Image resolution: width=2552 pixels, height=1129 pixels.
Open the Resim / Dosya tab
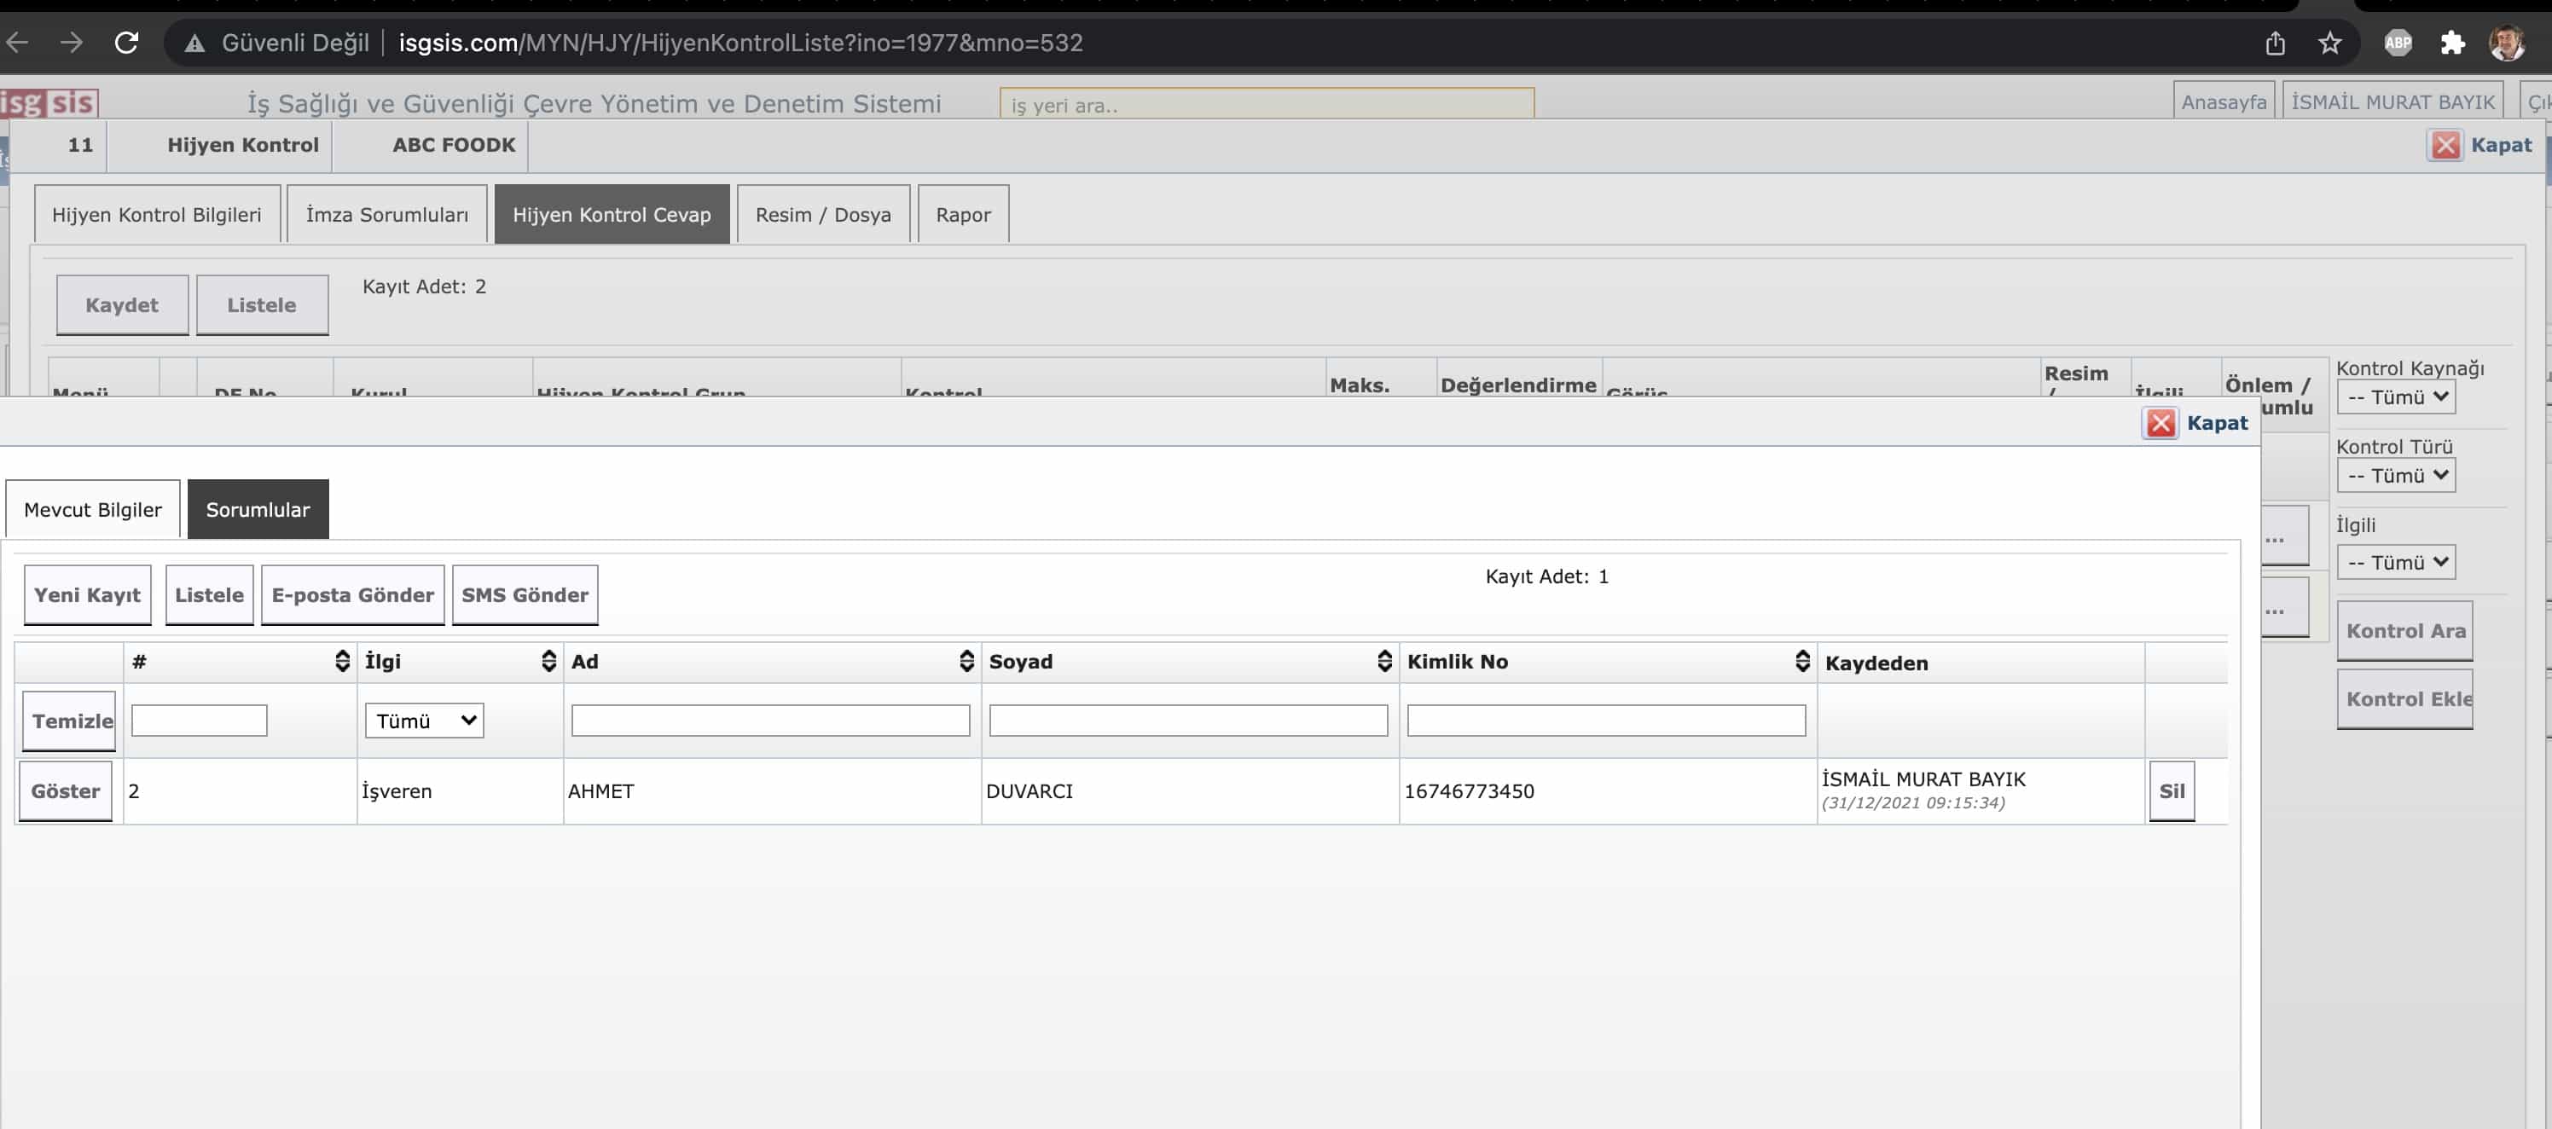click(822, 215)
